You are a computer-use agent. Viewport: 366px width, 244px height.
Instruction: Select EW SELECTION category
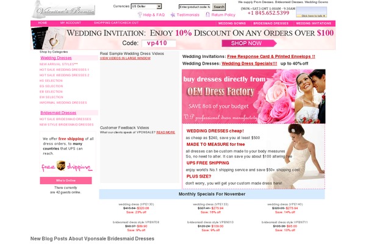point(51,97)
